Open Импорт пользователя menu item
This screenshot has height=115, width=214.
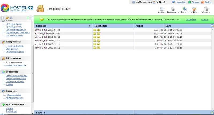[x=16, y=65]
